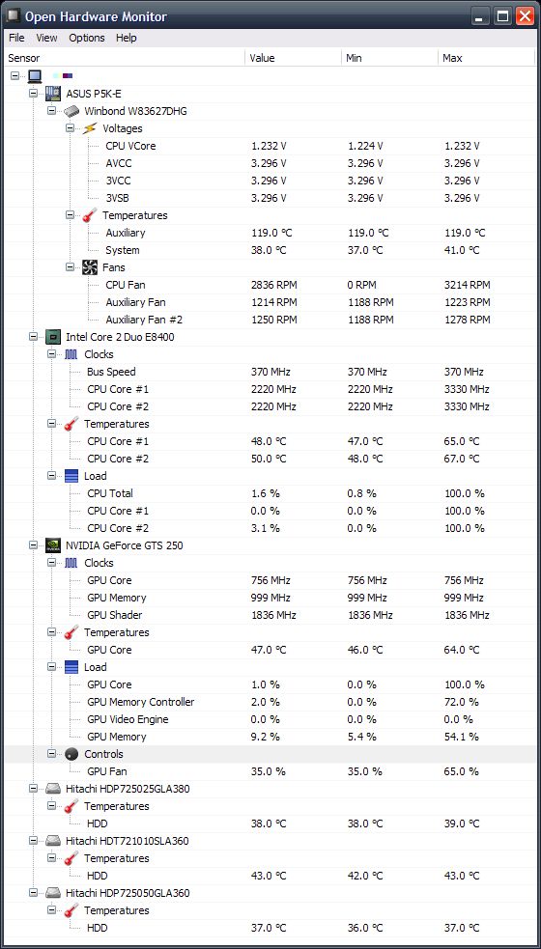Collapse the Intel Core 2 Duo E8400 node
The width and height of the screenshot is (541, 949).
33,337
